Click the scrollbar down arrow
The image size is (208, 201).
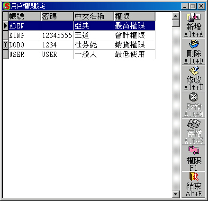click(x=175, y=194)
